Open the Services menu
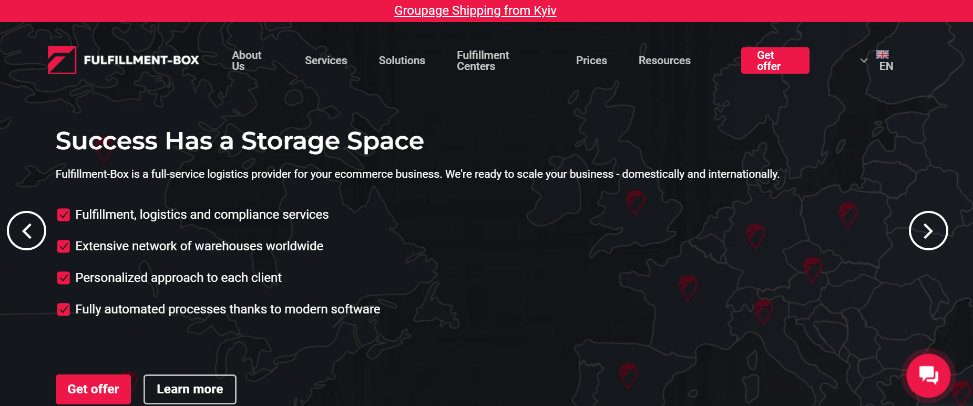Image resolution: width=973 pixels, height=406 pixels. [x=326, y=60]
